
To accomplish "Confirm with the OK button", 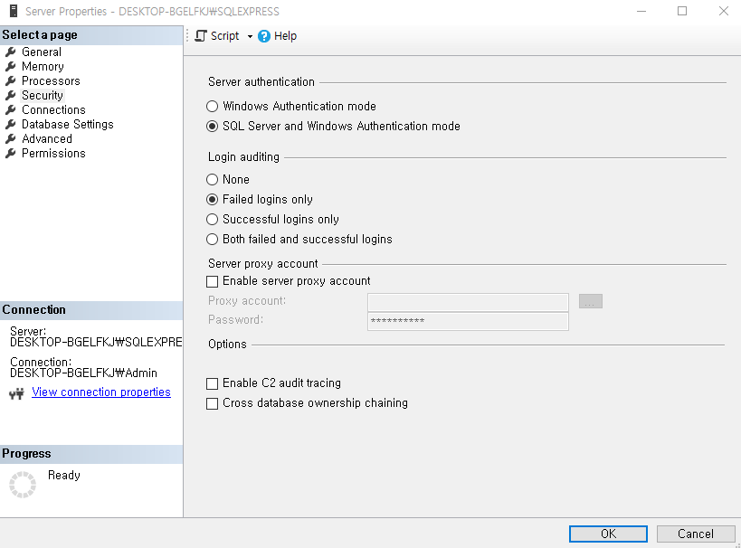I will coord(608,534).
